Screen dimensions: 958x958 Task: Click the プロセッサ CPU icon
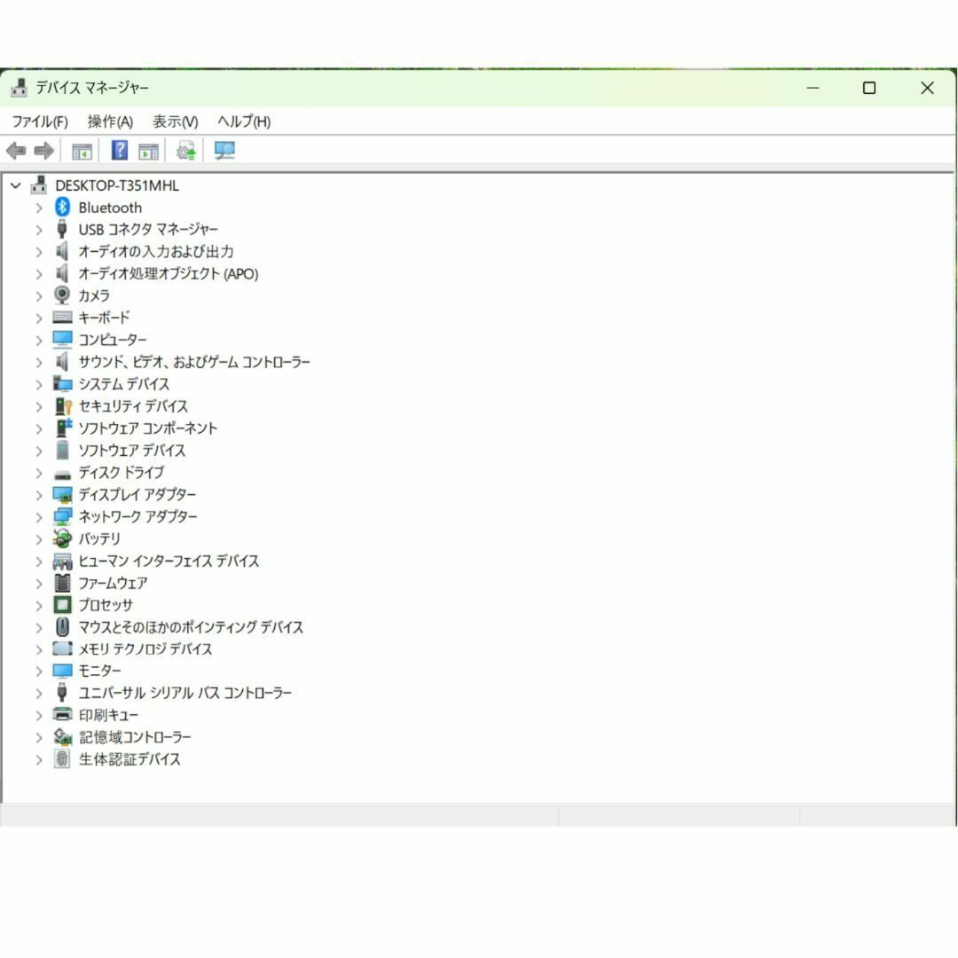coord(62,605)
